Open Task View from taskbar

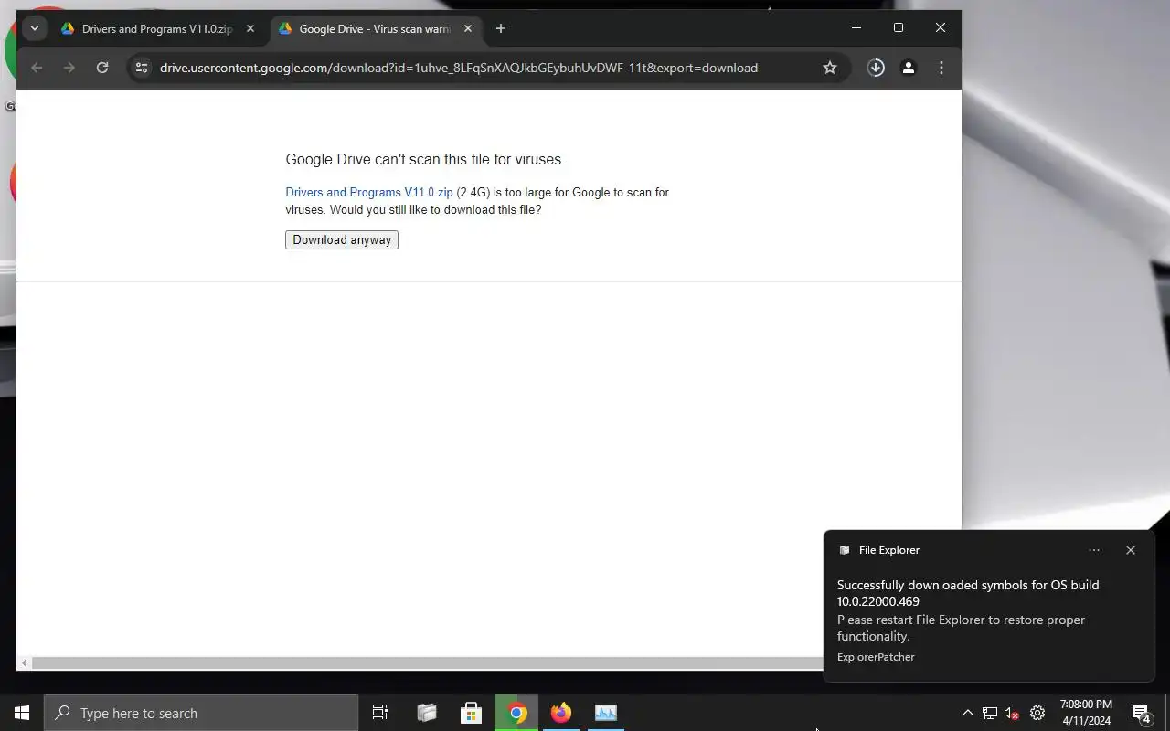point(380,713)
